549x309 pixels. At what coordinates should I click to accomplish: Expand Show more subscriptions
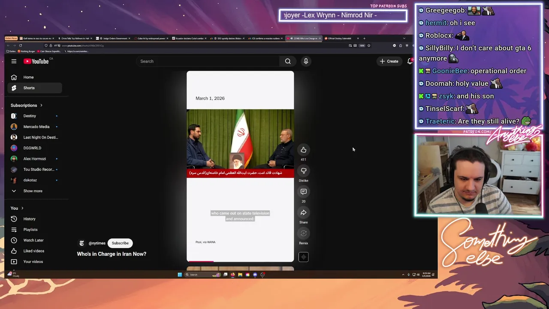(35, 191)
